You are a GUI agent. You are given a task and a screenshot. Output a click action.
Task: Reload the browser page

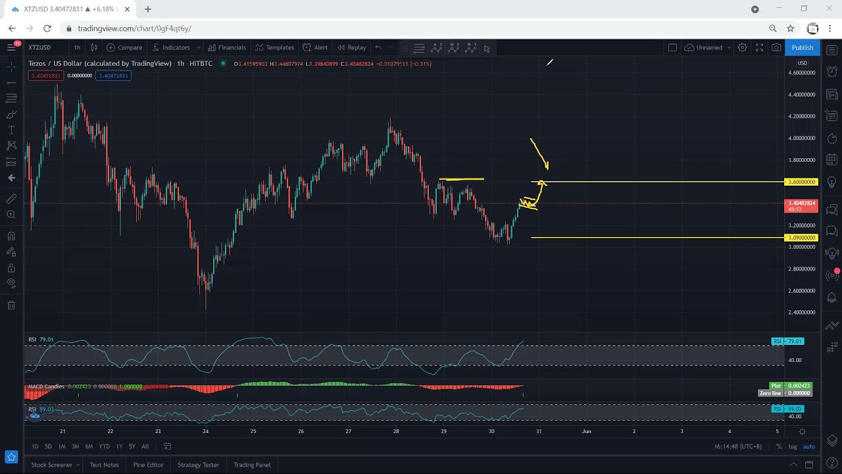[47, 28]
